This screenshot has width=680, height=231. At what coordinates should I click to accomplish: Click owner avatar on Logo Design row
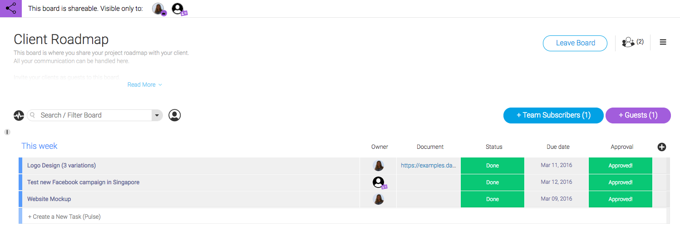[x=379, y=166]
